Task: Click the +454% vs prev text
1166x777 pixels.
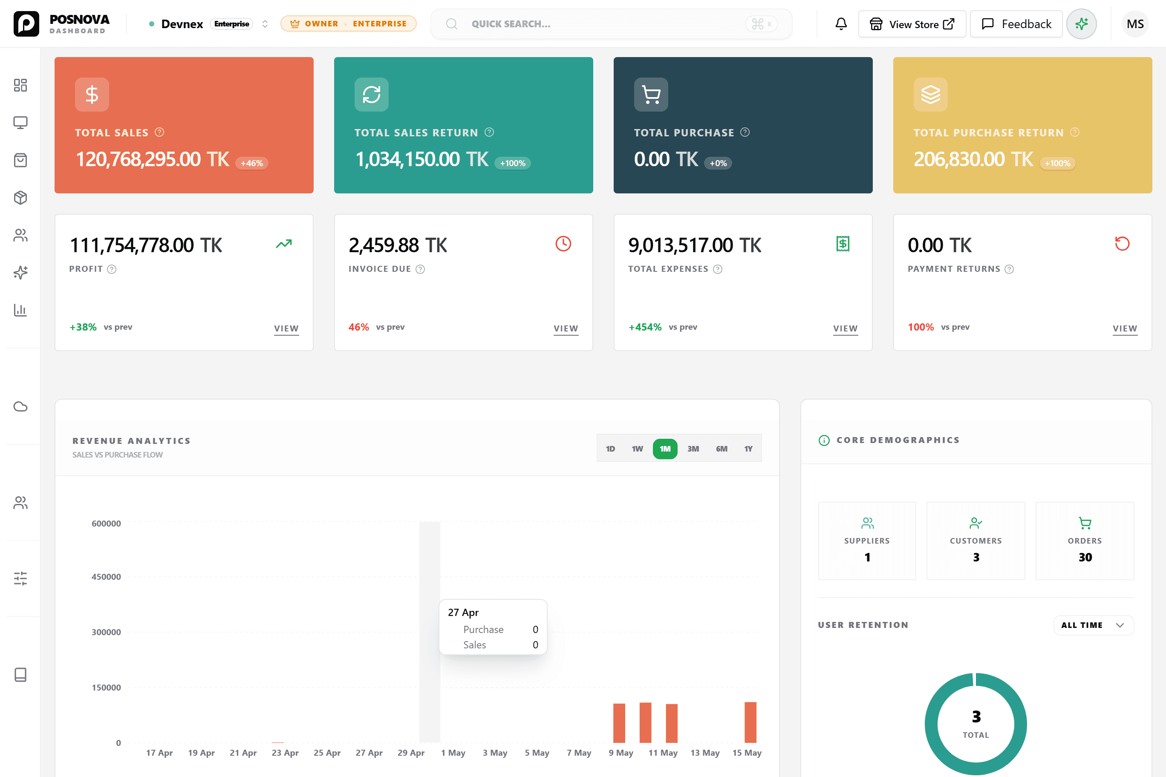Action: [x=663, y=327]
